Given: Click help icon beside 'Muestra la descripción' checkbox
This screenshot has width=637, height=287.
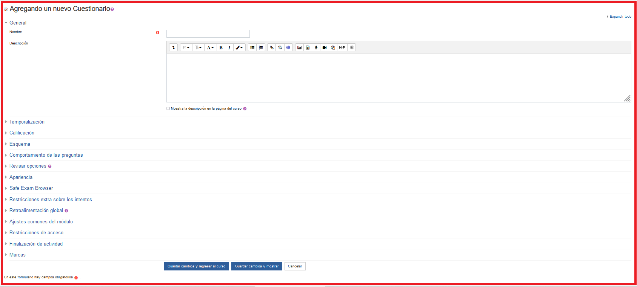Looking at the screenshot, I should click(245, 108).
